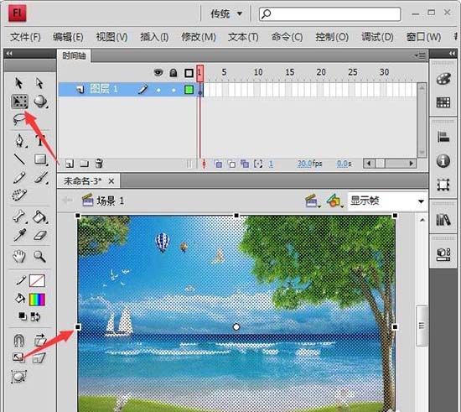Open the Color panel palette icon
461x412 pixels.
coord(443,79)
